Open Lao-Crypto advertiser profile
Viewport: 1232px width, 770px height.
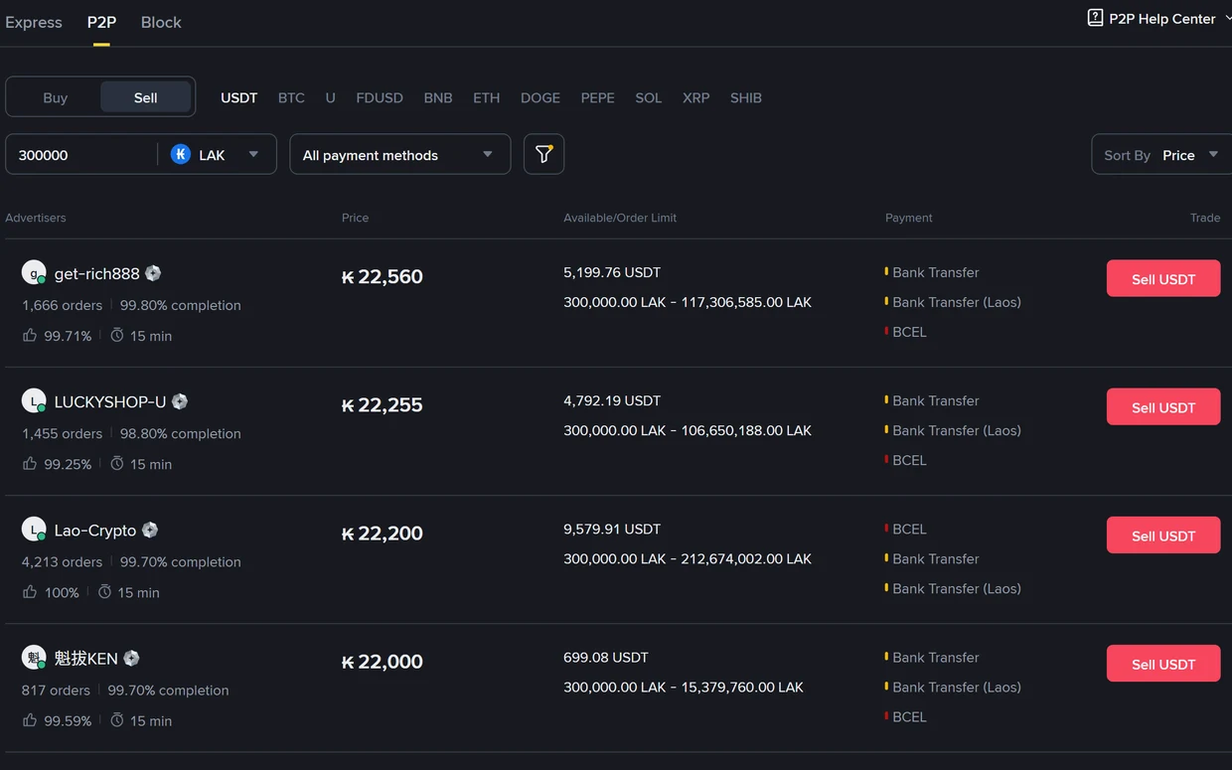[x=95, y=531]
